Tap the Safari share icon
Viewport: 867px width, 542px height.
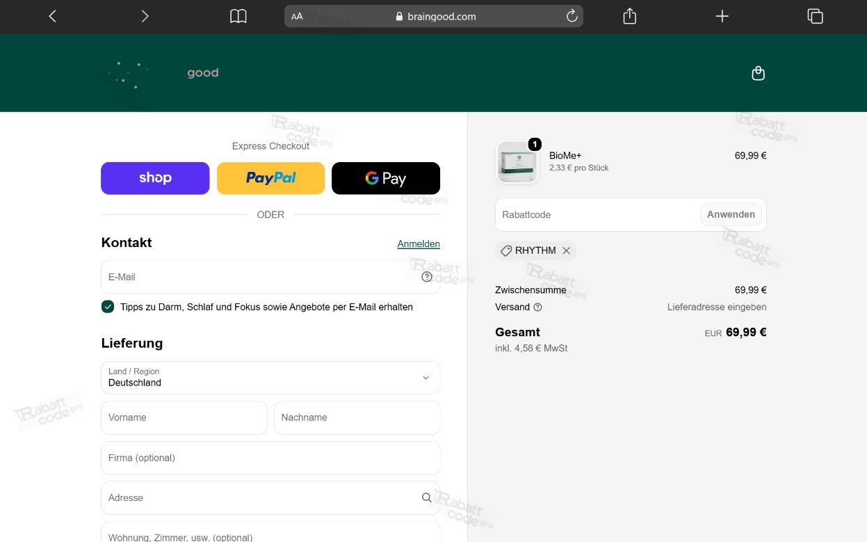(630, 16)
